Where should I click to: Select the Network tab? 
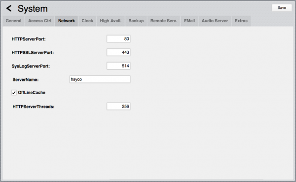(67, 21)
